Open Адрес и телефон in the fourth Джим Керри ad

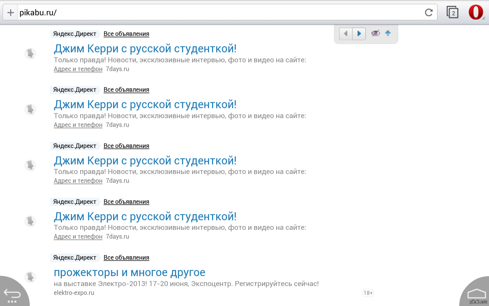point(78,236)
